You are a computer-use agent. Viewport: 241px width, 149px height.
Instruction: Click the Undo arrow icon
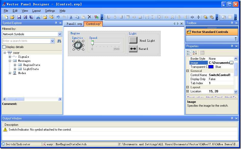tap(58, 17)
